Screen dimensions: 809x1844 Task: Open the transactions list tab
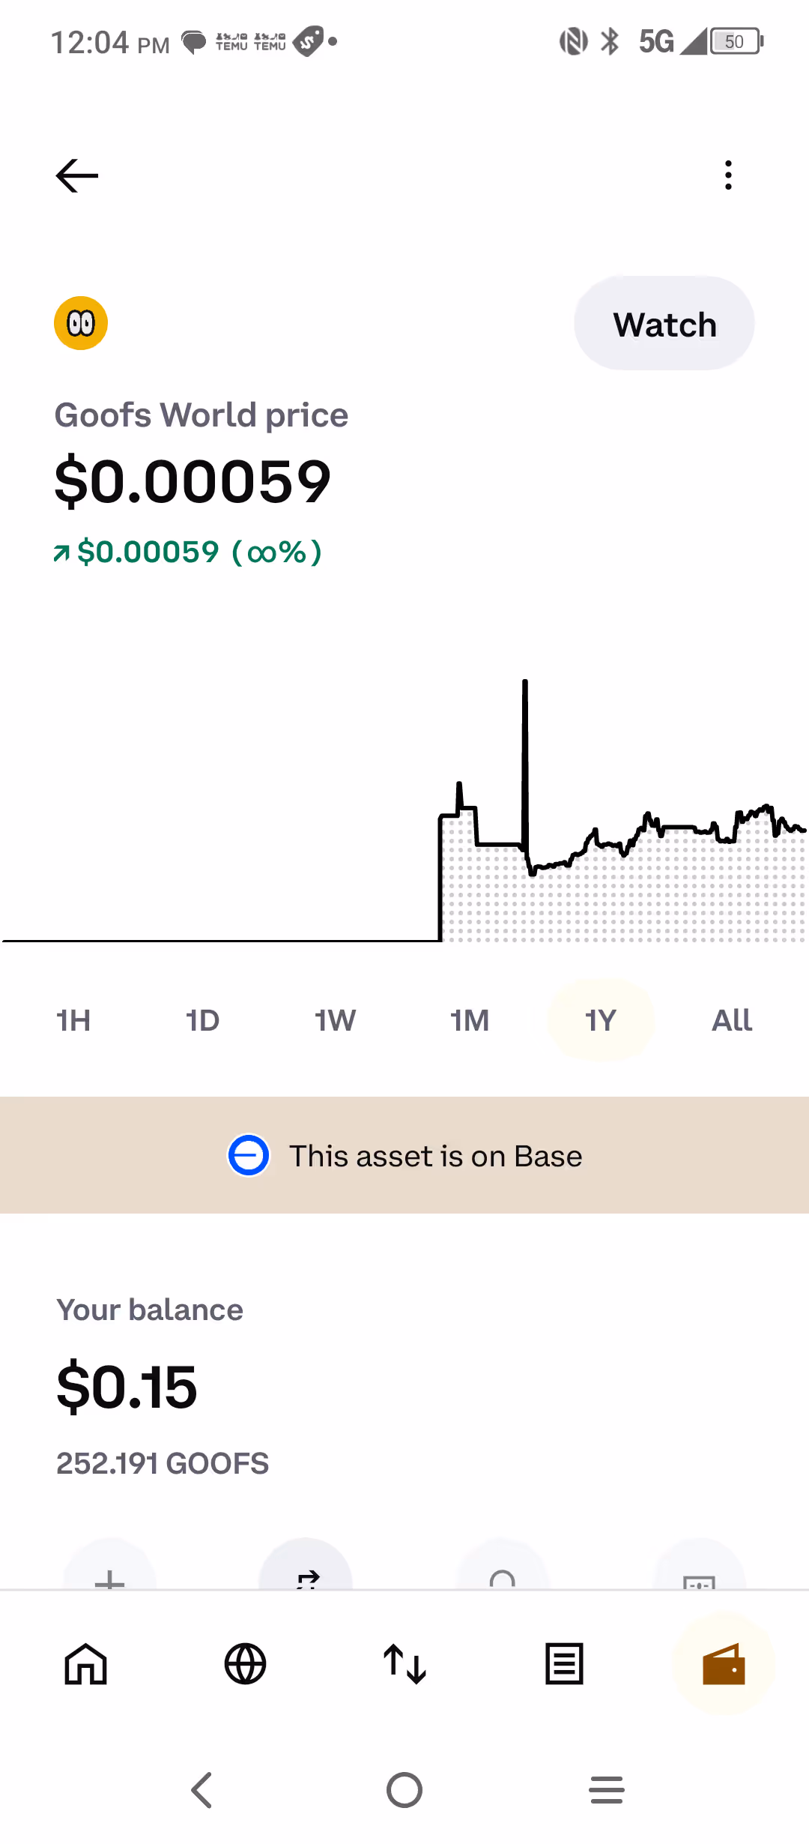564,1664
